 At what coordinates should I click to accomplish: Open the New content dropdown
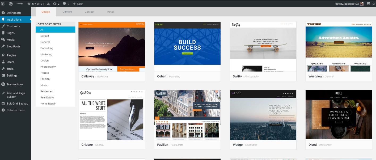(x=78, y=4)
